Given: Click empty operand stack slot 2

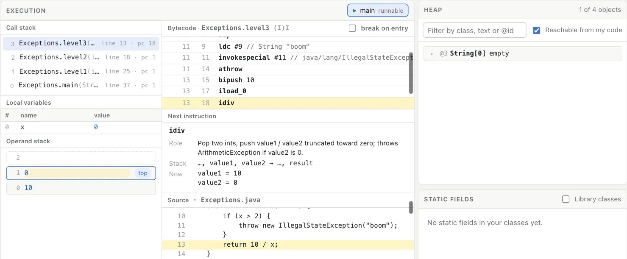Looking at the screenshot, I should (x=81, y=158).
